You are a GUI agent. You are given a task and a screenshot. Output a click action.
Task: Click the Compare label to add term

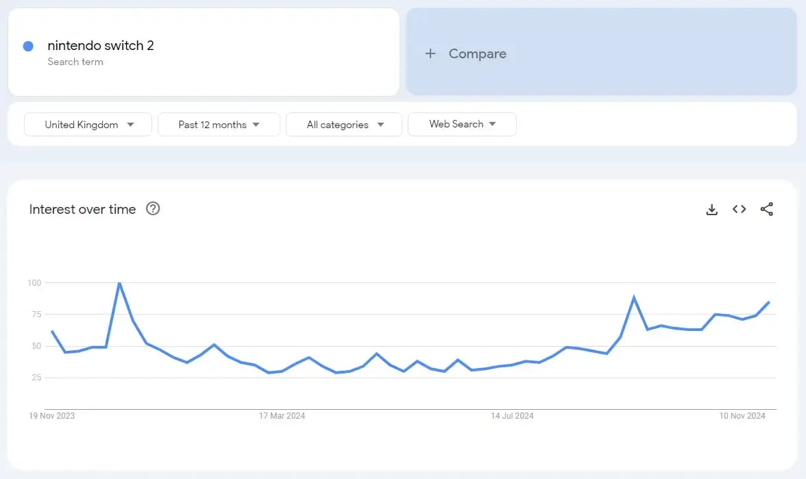[x=477, y=53]
